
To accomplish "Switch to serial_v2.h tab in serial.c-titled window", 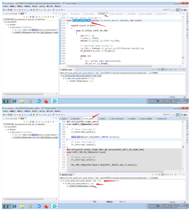I will coord(161,14).
